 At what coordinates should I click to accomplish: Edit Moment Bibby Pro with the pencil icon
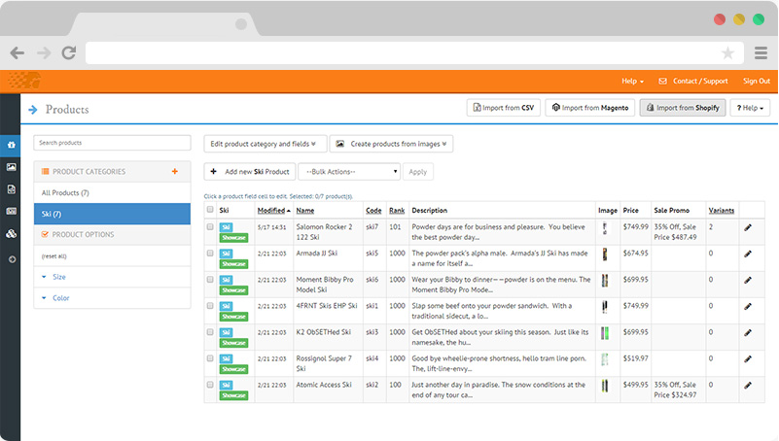point(748,281)
